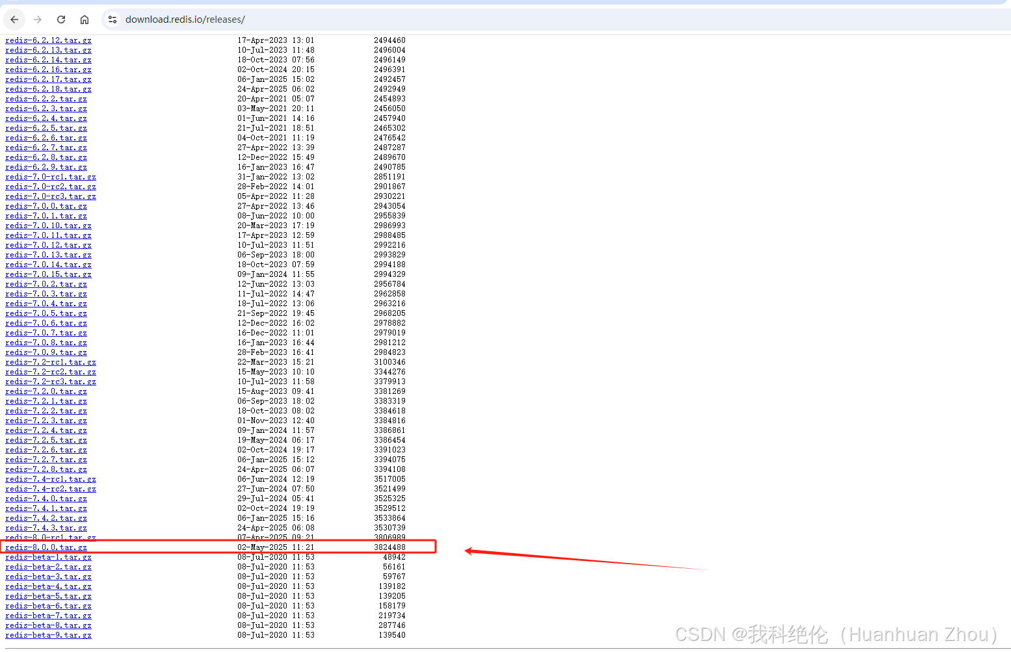Image resolution: width=1011 pixels, height=652 pixels.
Task: Click redis-7.0.10.tar.gz link
Action: [x=48, y=226]
